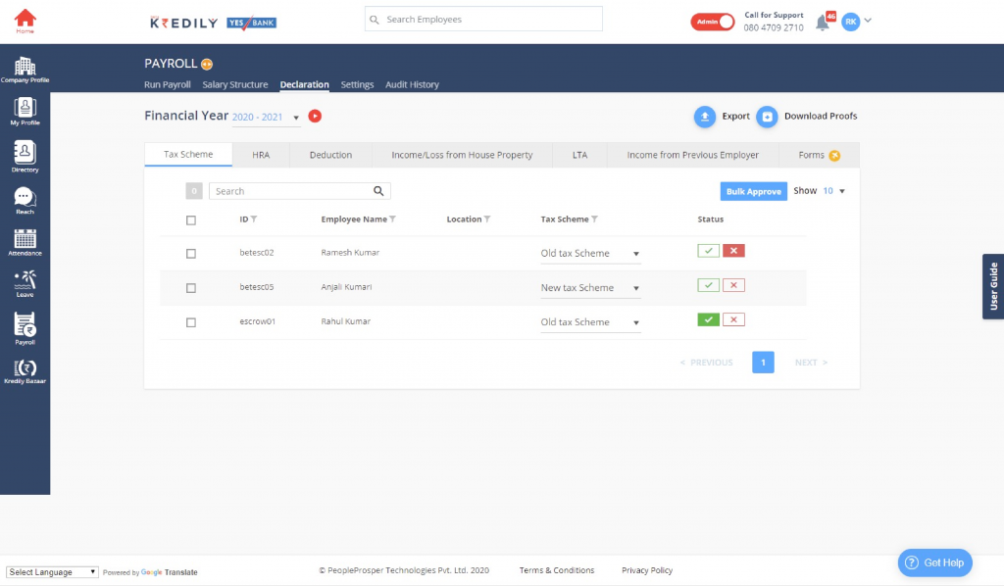Image resolution: width=1004 pixels, height=586 pixels.
Task: Reject Anjali Kumari's tax scheme
Action: coord(733,285)
